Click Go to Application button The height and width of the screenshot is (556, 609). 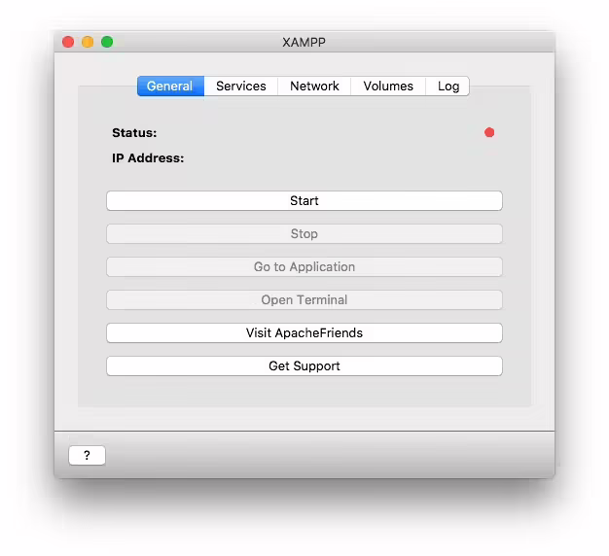click(x=304, y=266)
